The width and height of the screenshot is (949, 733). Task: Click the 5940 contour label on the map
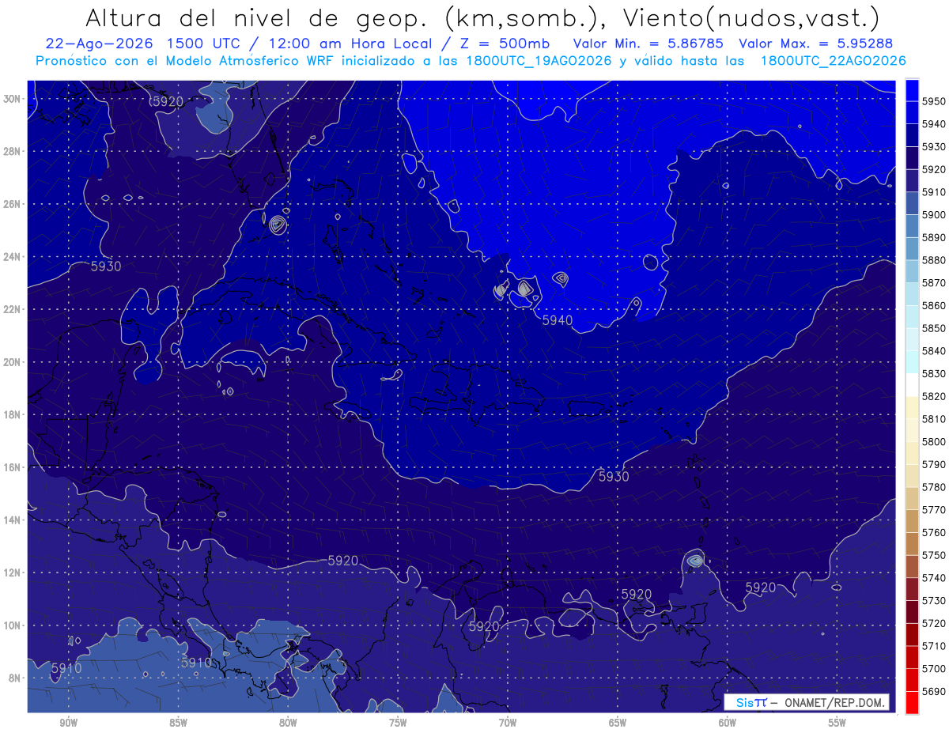click(558, 320)
